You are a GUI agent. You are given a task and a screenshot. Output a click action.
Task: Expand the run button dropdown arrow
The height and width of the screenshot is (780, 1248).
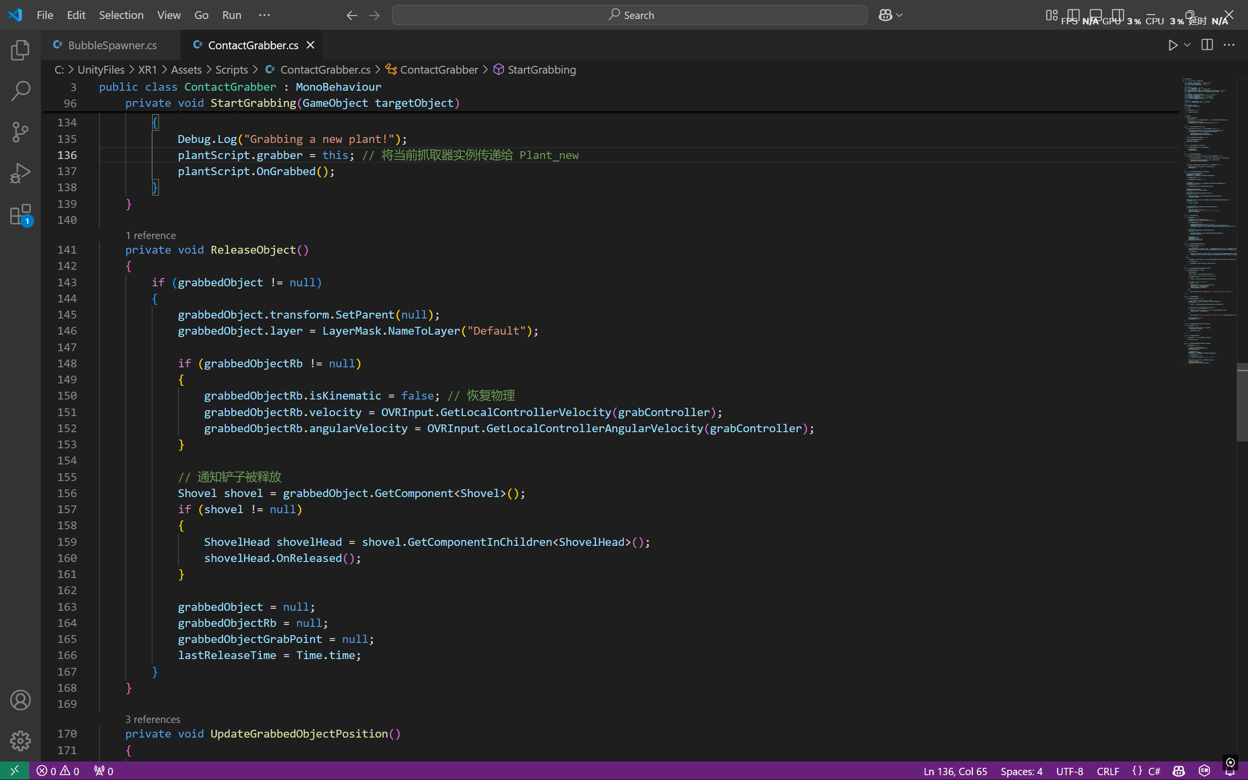[x=1188, y=45]
